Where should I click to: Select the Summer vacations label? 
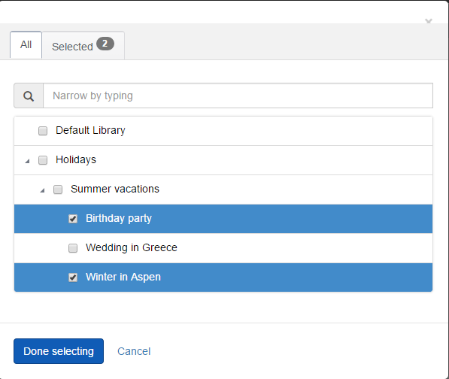point(115,189)
